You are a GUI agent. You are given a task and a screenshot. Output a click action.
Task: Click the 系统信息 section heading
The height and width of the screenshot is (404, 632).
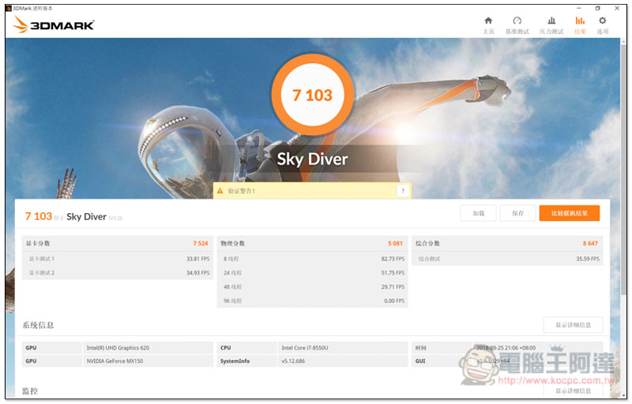(38, 325)
